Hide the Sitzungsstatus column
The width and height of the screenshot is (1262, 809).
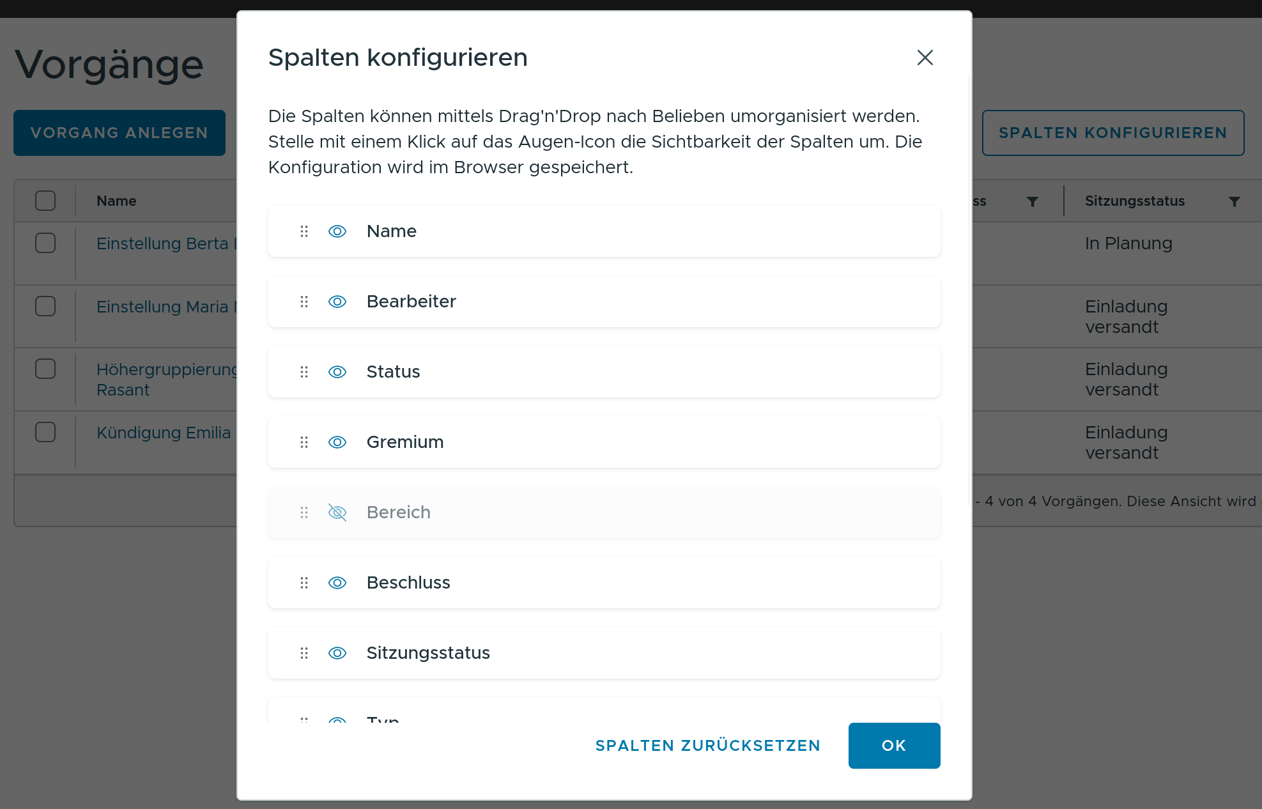point(337,653)
